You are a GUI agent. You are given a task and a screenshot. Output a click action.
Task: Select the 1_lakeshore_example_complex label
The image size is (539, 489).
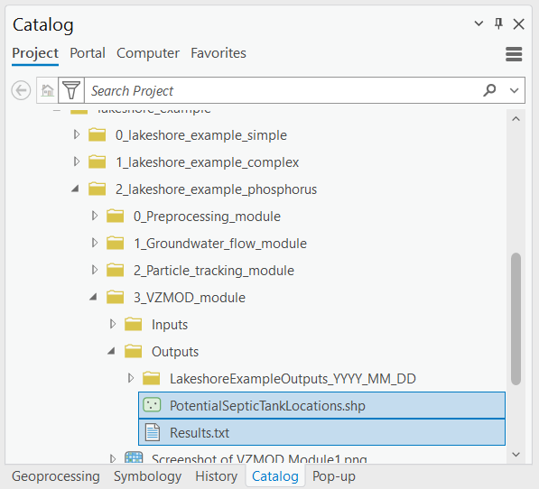point(208,162)
